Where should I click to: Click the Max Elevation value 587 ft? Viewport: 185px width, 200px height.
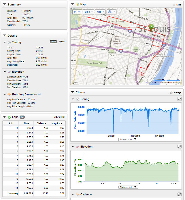tap(25, 88)
